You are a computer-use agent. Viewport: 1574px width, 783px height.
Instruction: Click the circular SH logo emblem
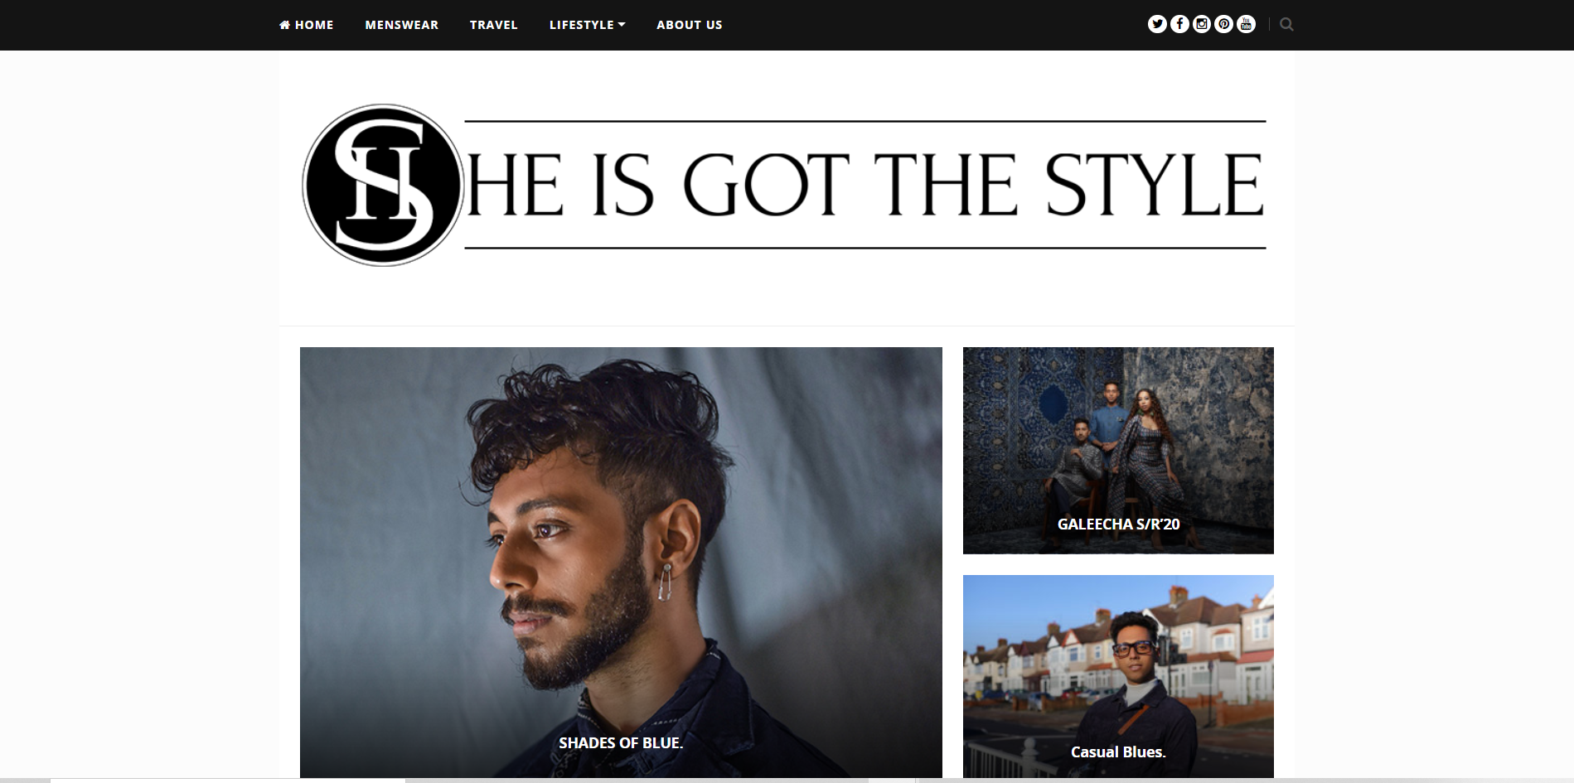point(382,185)
